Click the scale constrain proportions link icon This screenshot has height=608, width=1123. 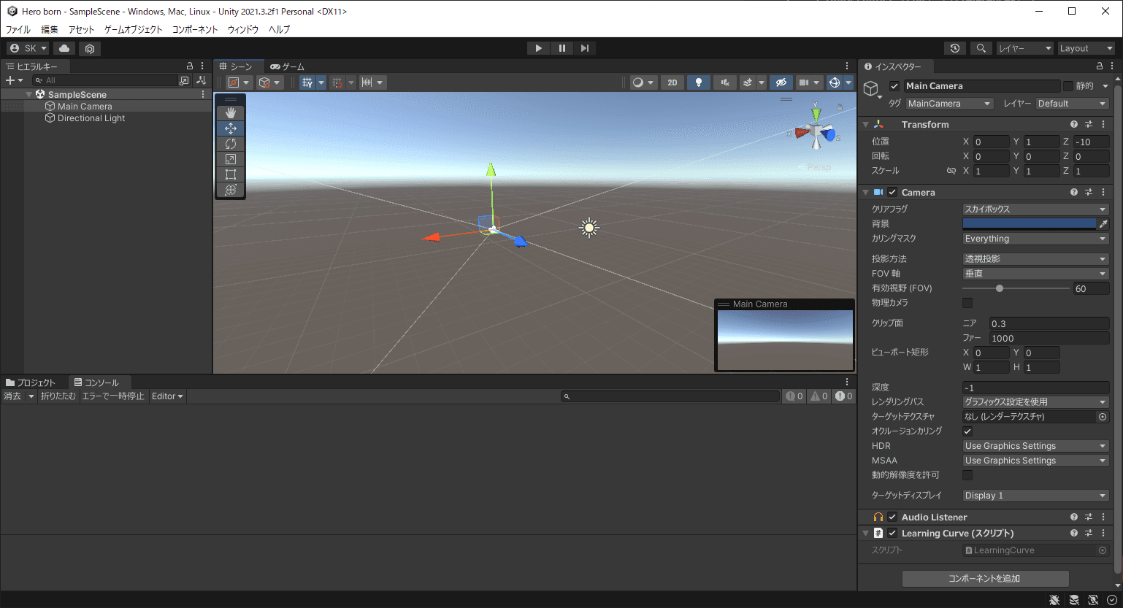pos(951,171)
